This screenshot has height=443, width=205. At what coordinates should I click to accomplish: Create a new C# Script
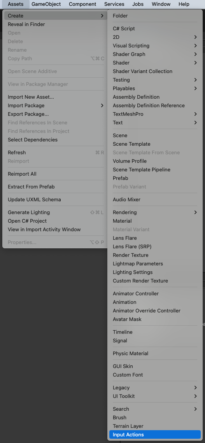point(155,28)
